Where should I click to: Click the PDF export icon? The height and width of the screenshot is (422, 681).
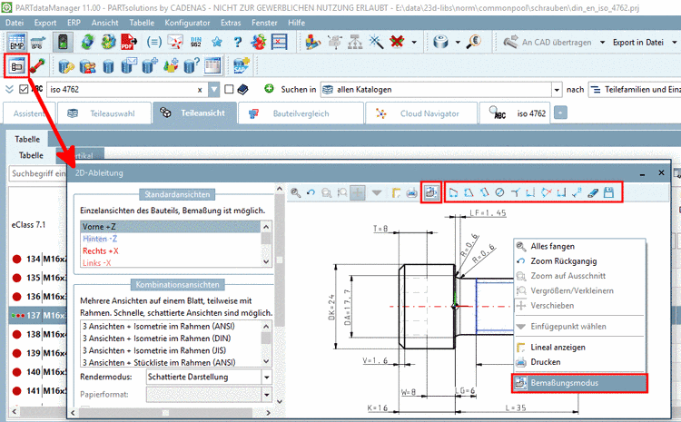[x=126, y=42]
